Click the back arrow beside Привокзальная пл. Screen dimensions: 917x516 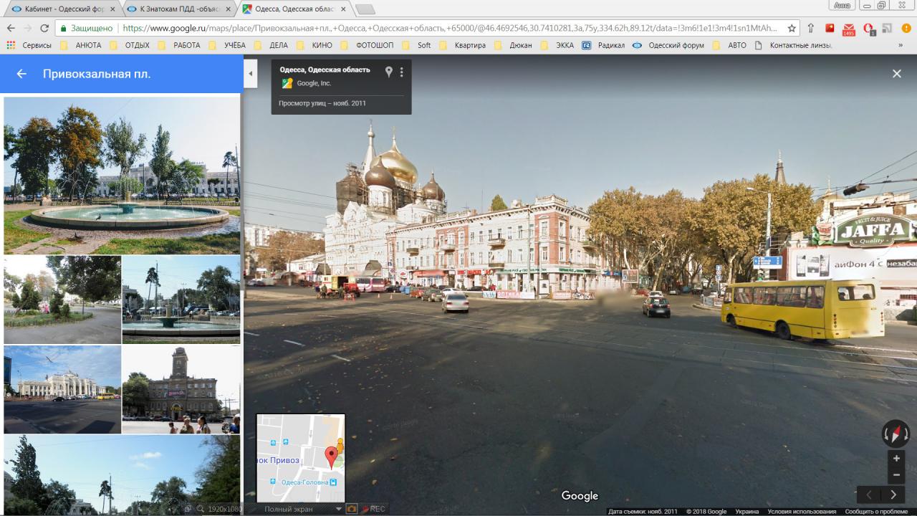[x=21, y=74]
